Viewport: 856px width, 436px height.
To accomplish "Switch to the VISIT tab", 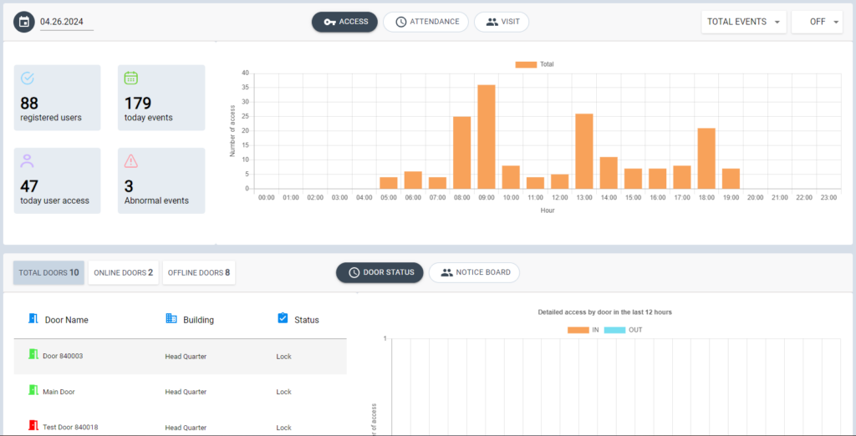I will click(502, 22).
